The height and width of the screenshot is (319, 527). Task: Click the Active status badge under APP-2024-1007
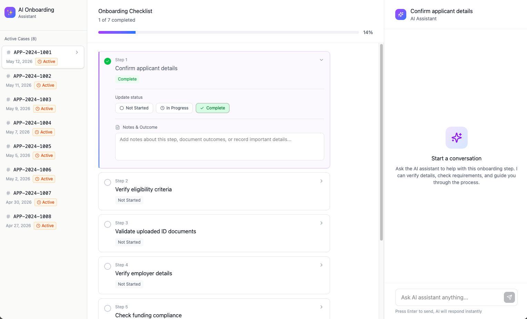click(46, 202)
